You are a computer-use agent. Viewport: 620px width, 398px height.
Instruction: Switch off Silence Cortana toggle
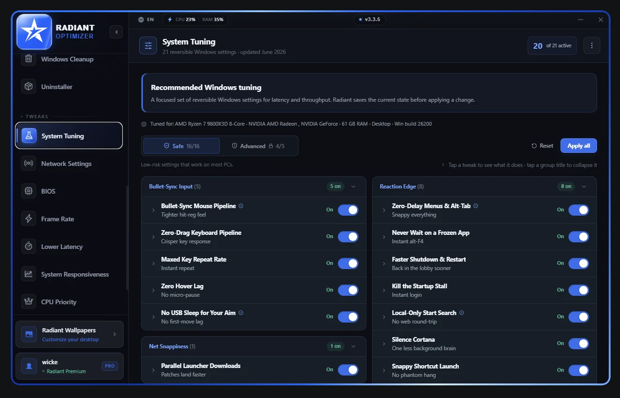tap(579, 344)
